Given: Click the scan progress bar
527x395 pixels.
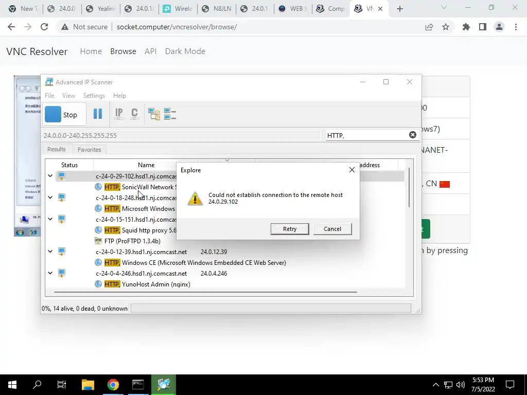Looking at the screenshot, I should pos(271,309).
